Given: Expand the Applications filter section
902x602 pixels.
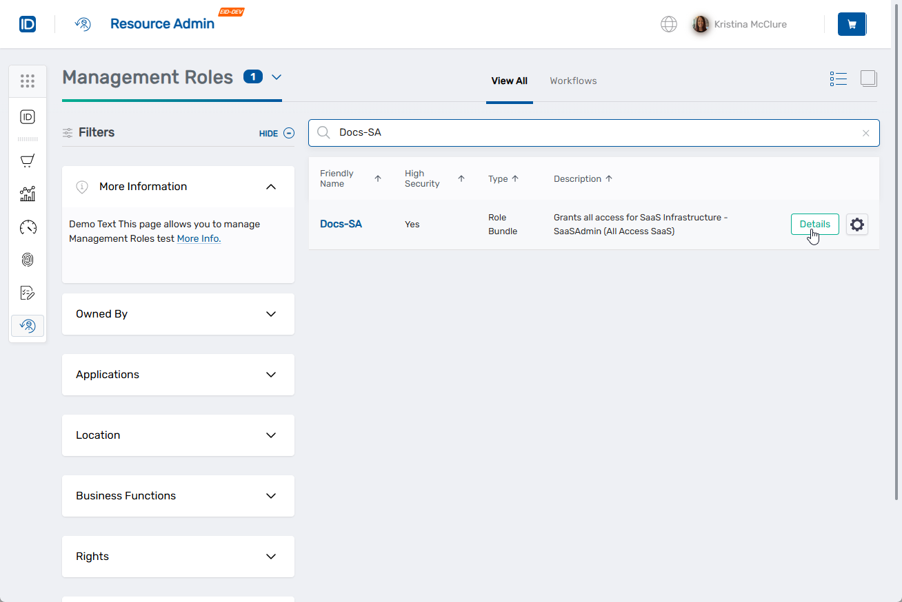Looking at the screenshot, I should (x=270, y=374).
